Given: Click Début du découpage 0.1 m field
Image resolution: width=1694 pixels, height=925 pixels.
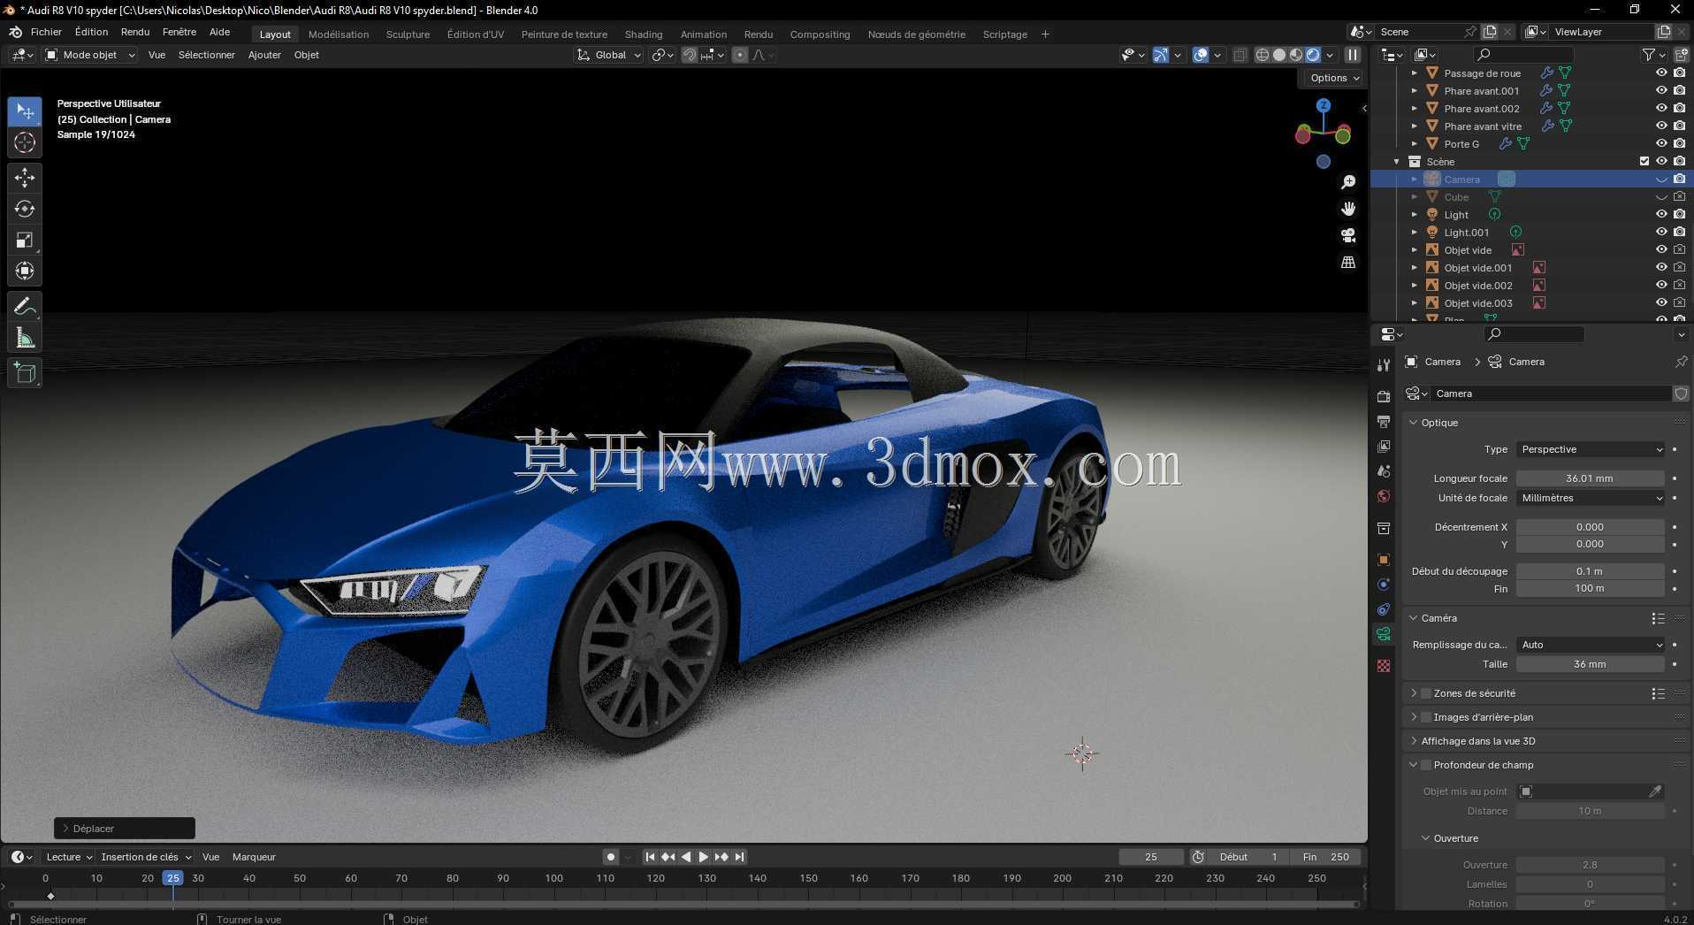Looking at the screenshot, I should pos(1590,571).
